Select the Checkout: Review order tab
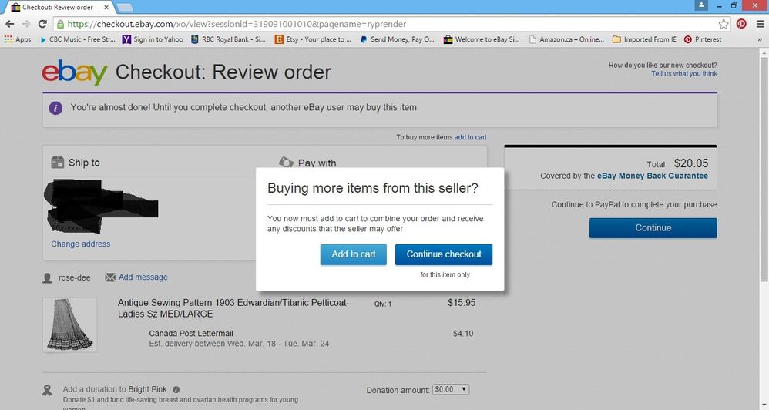Image resolution: width=769 pixels, height=410 pixels. coord(58,8)
